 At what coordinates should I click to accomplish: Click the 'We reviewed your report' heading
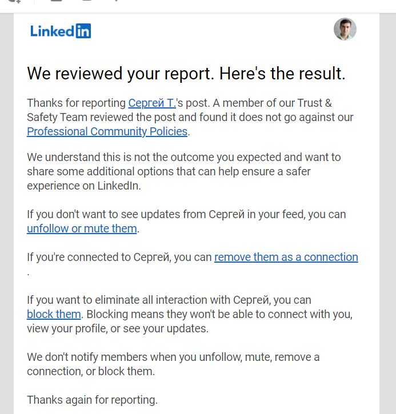[x=186, y=74]
